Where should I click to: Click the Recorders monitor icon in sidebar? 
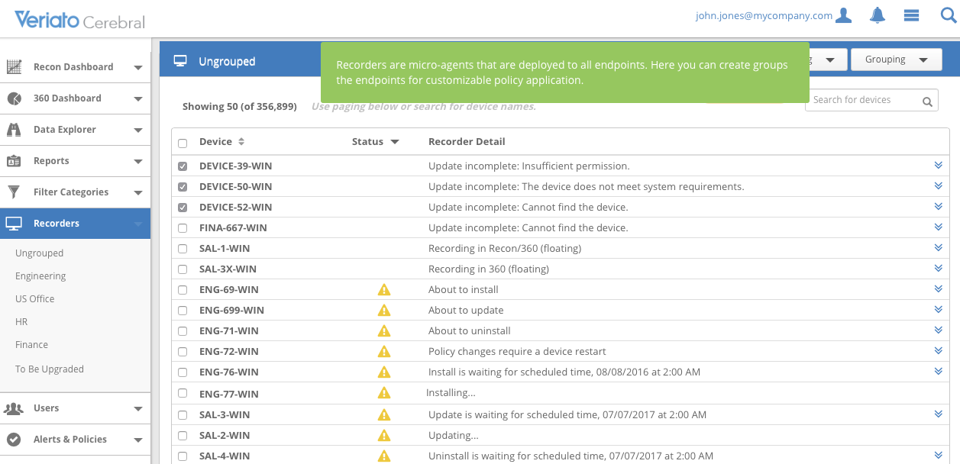pyautogui.click(x=14, y=224)
